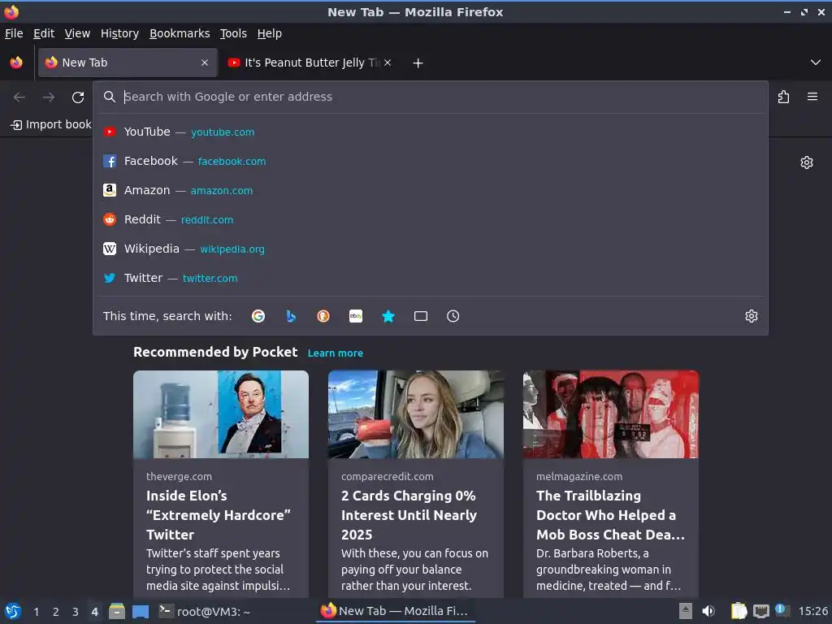The width and height of the screenshot is (832, 624).
Task: Open the Bookmarks menu
Action: point(180,33)
